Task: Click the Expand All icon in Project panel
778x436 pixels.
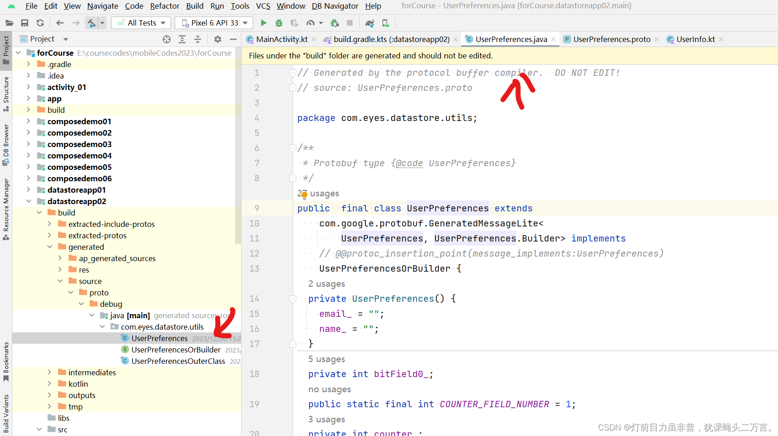Action: click(x=182, y=39)
